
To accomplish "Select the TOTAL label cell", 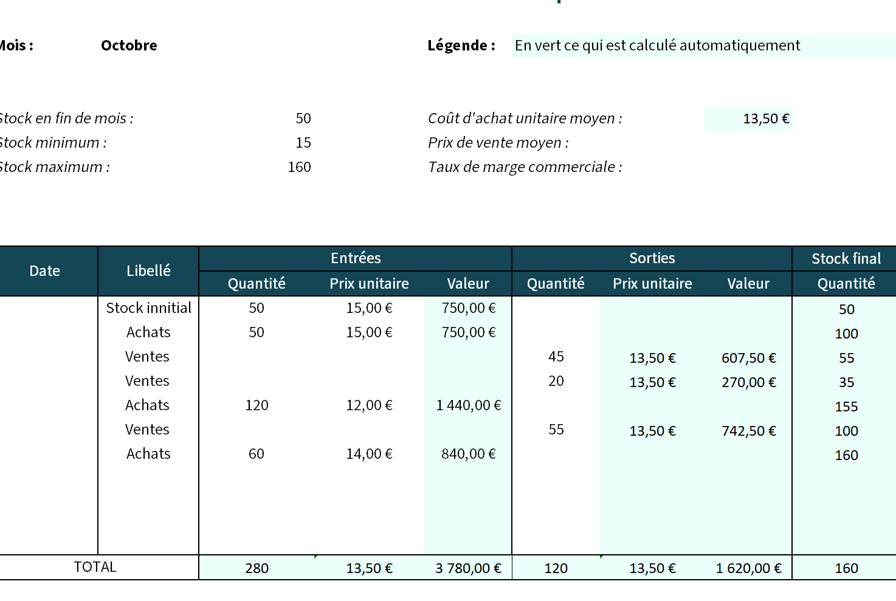I will tap(95, 566).
